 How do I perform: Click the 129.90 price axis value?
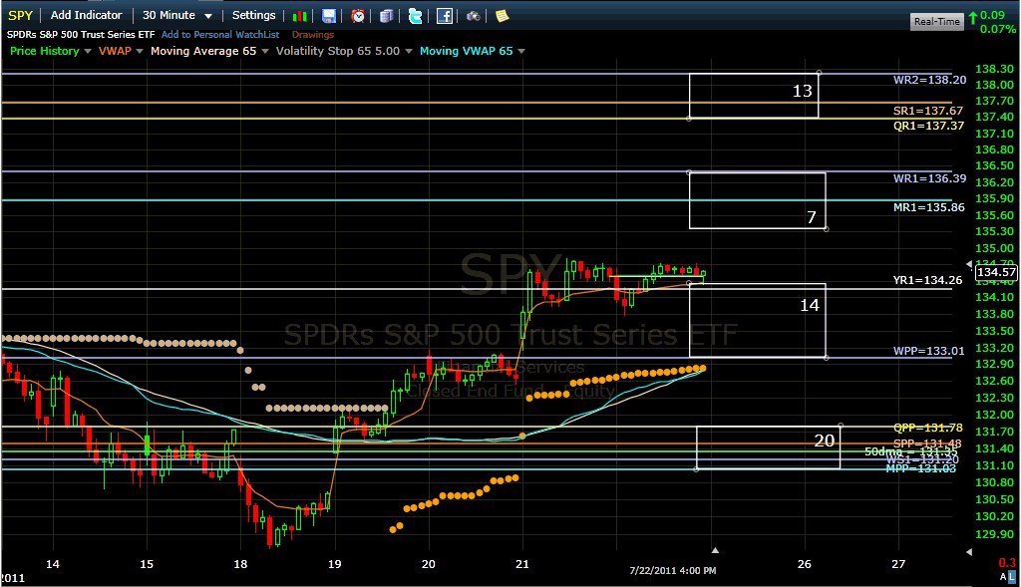click(x=994, y=534)
